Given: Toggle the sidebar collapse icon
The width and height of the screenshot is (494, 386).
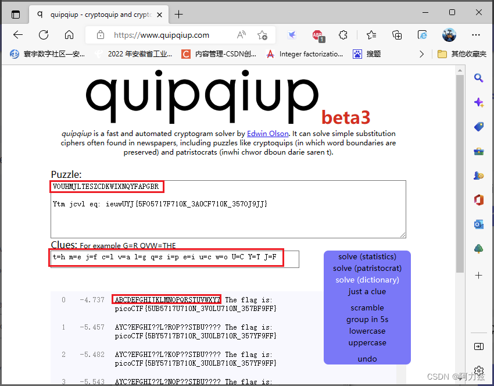Looking at the screenshot, I should pyautogui.click(x=478, y=346).
